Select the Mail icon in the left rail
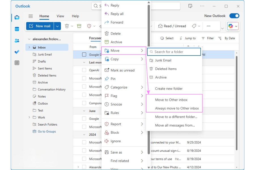This screenshot has height=170, width=255. (x=16, y=17)
